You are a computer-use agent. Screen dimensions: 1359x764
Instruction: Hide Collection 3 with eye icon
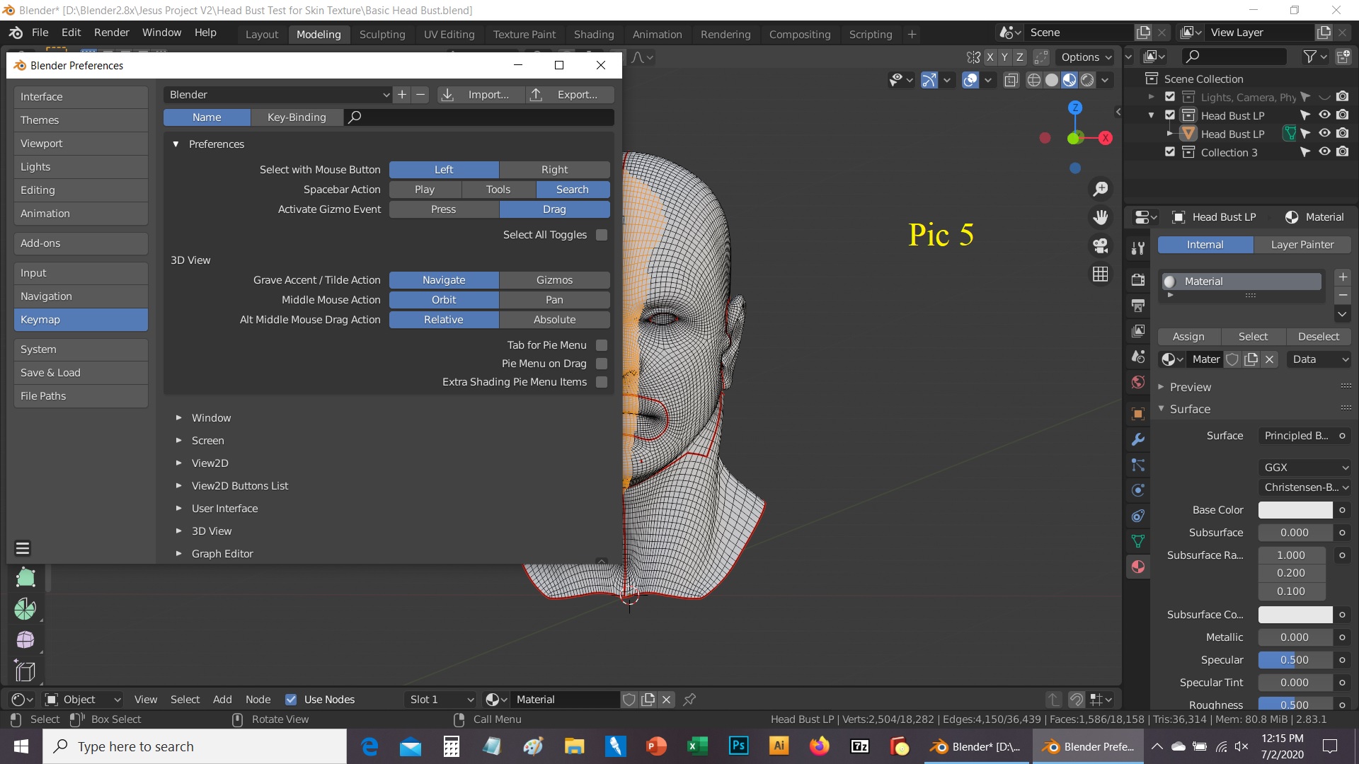click(1324, 152)
